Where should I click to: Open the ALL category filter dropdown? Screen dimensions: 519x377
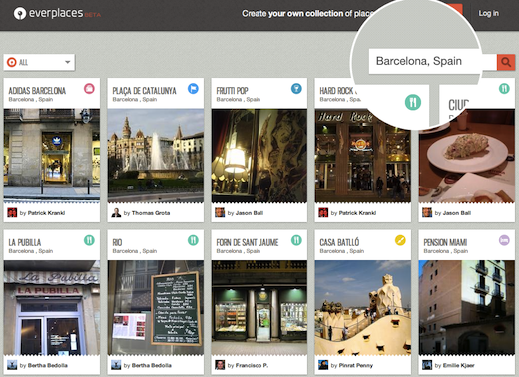coord(39,62)
